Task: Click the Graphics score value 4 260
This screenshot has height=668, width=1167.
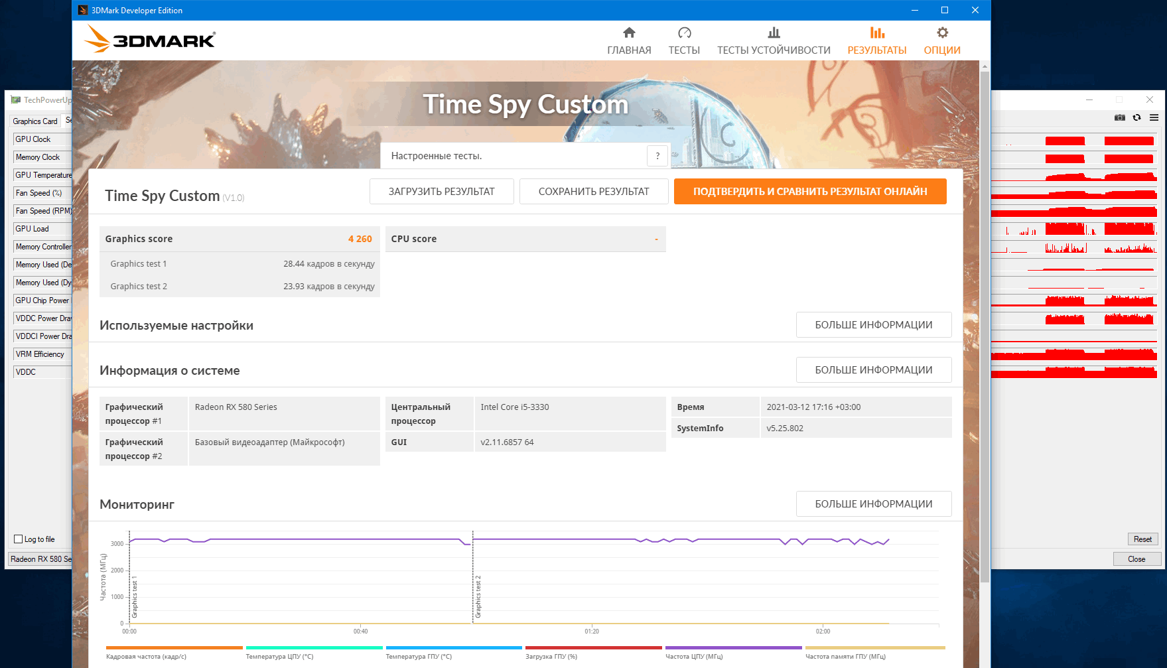Action: pyautogui.click(x=360, y=239)
